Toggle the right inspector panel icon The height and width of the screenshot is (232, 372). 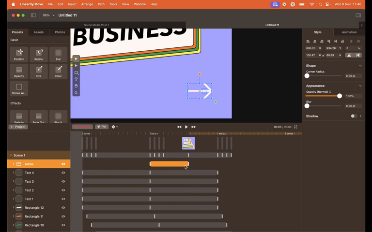(x=358, y=15)
